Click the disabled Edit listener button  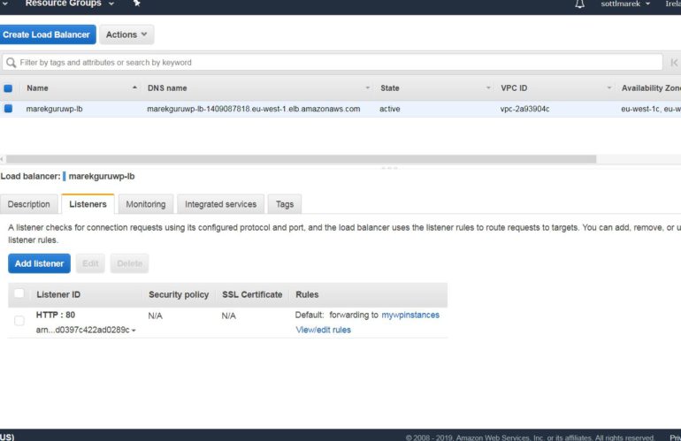click(90, 263)
